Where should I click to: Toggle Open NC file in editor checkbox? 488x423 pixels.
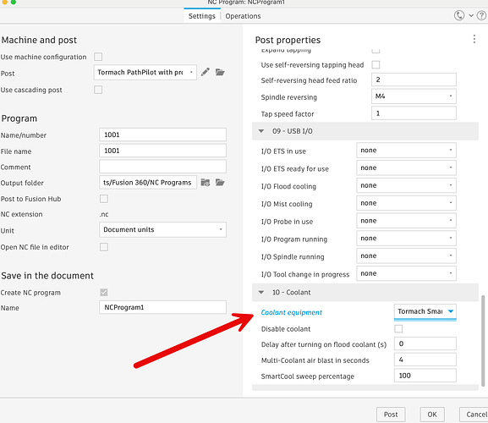[x=104, y=247]
